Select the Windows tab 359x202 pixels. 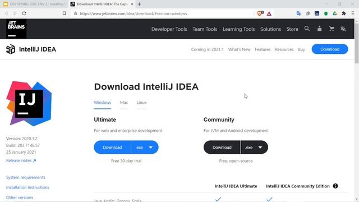tap(102, 103)
